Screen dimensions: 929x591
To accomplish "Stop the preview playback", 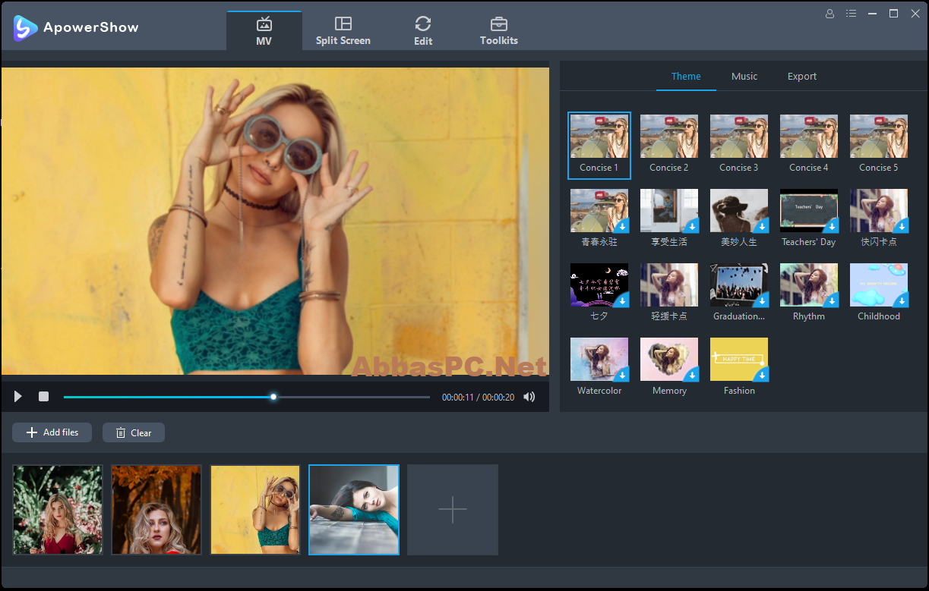I will click(44, 397).
